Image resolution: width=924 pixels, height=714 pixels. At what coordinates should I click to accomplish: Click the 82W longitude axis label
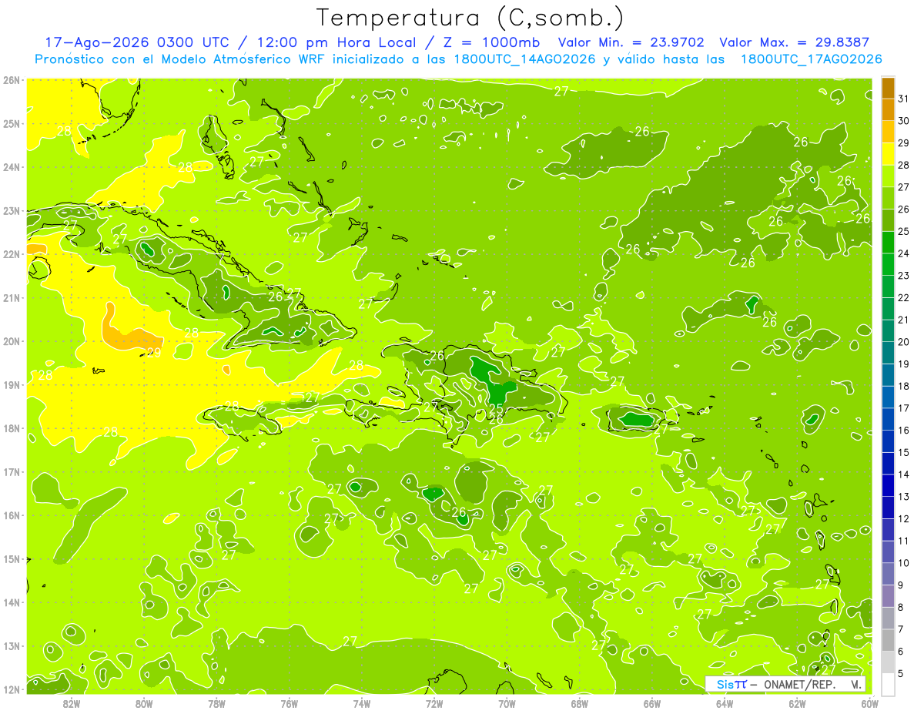coord(72,703)
